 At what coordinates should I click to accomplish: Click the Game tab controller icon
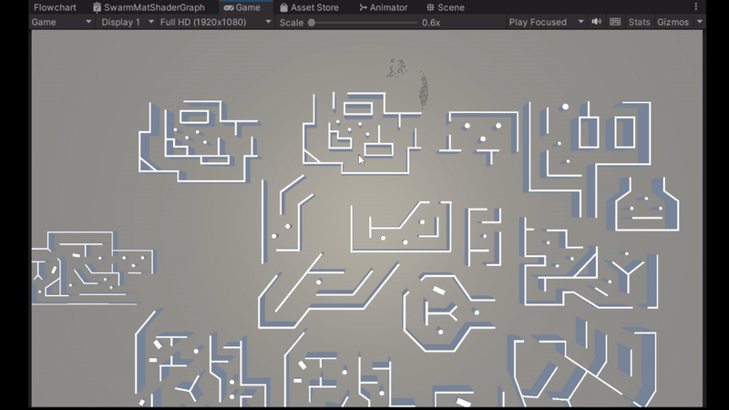[229, 7]
